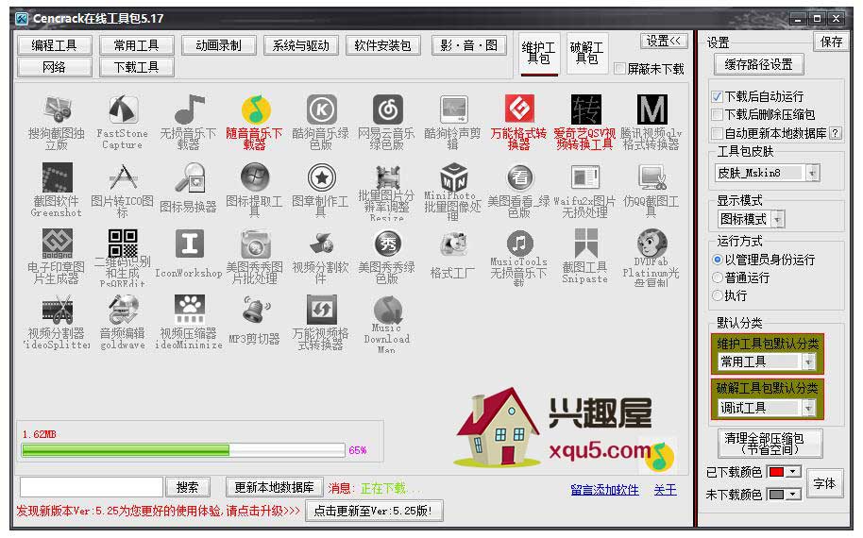
Task: Launch 截图软件 Greenshot icon
Action: pos(57,177)
